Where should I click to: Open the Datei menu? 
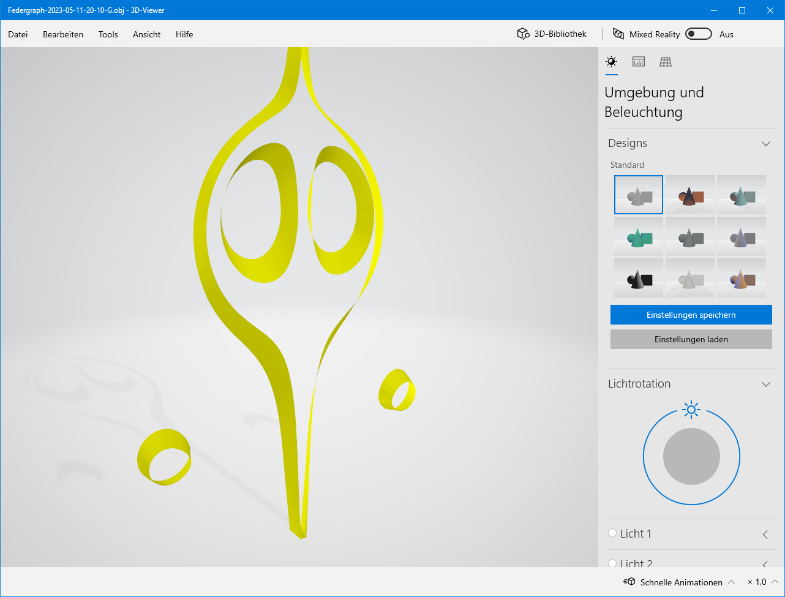(x=18, y=34)
